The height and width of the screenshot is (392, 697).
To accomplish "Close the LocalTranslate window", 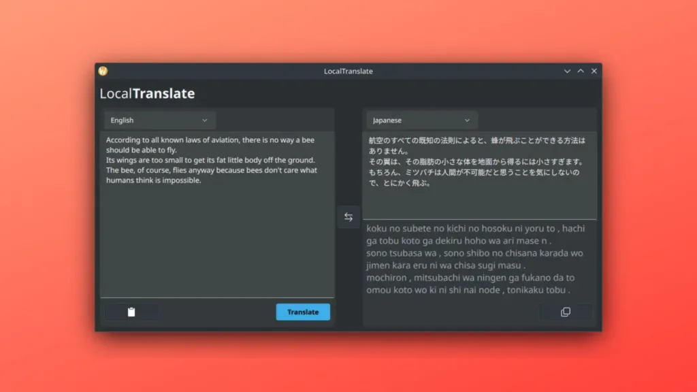I will click(594, 71).
